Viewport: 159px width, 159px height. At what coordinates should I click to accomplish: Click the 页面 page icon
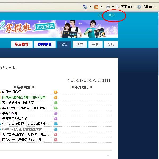tap(118, 7)
